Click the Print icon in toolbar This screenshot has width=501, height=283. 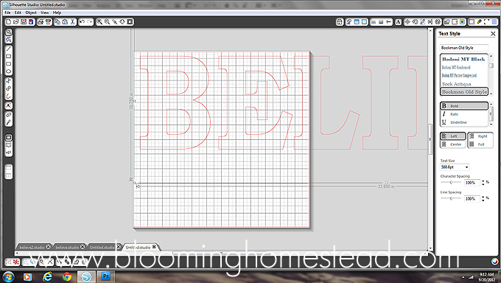41,22
